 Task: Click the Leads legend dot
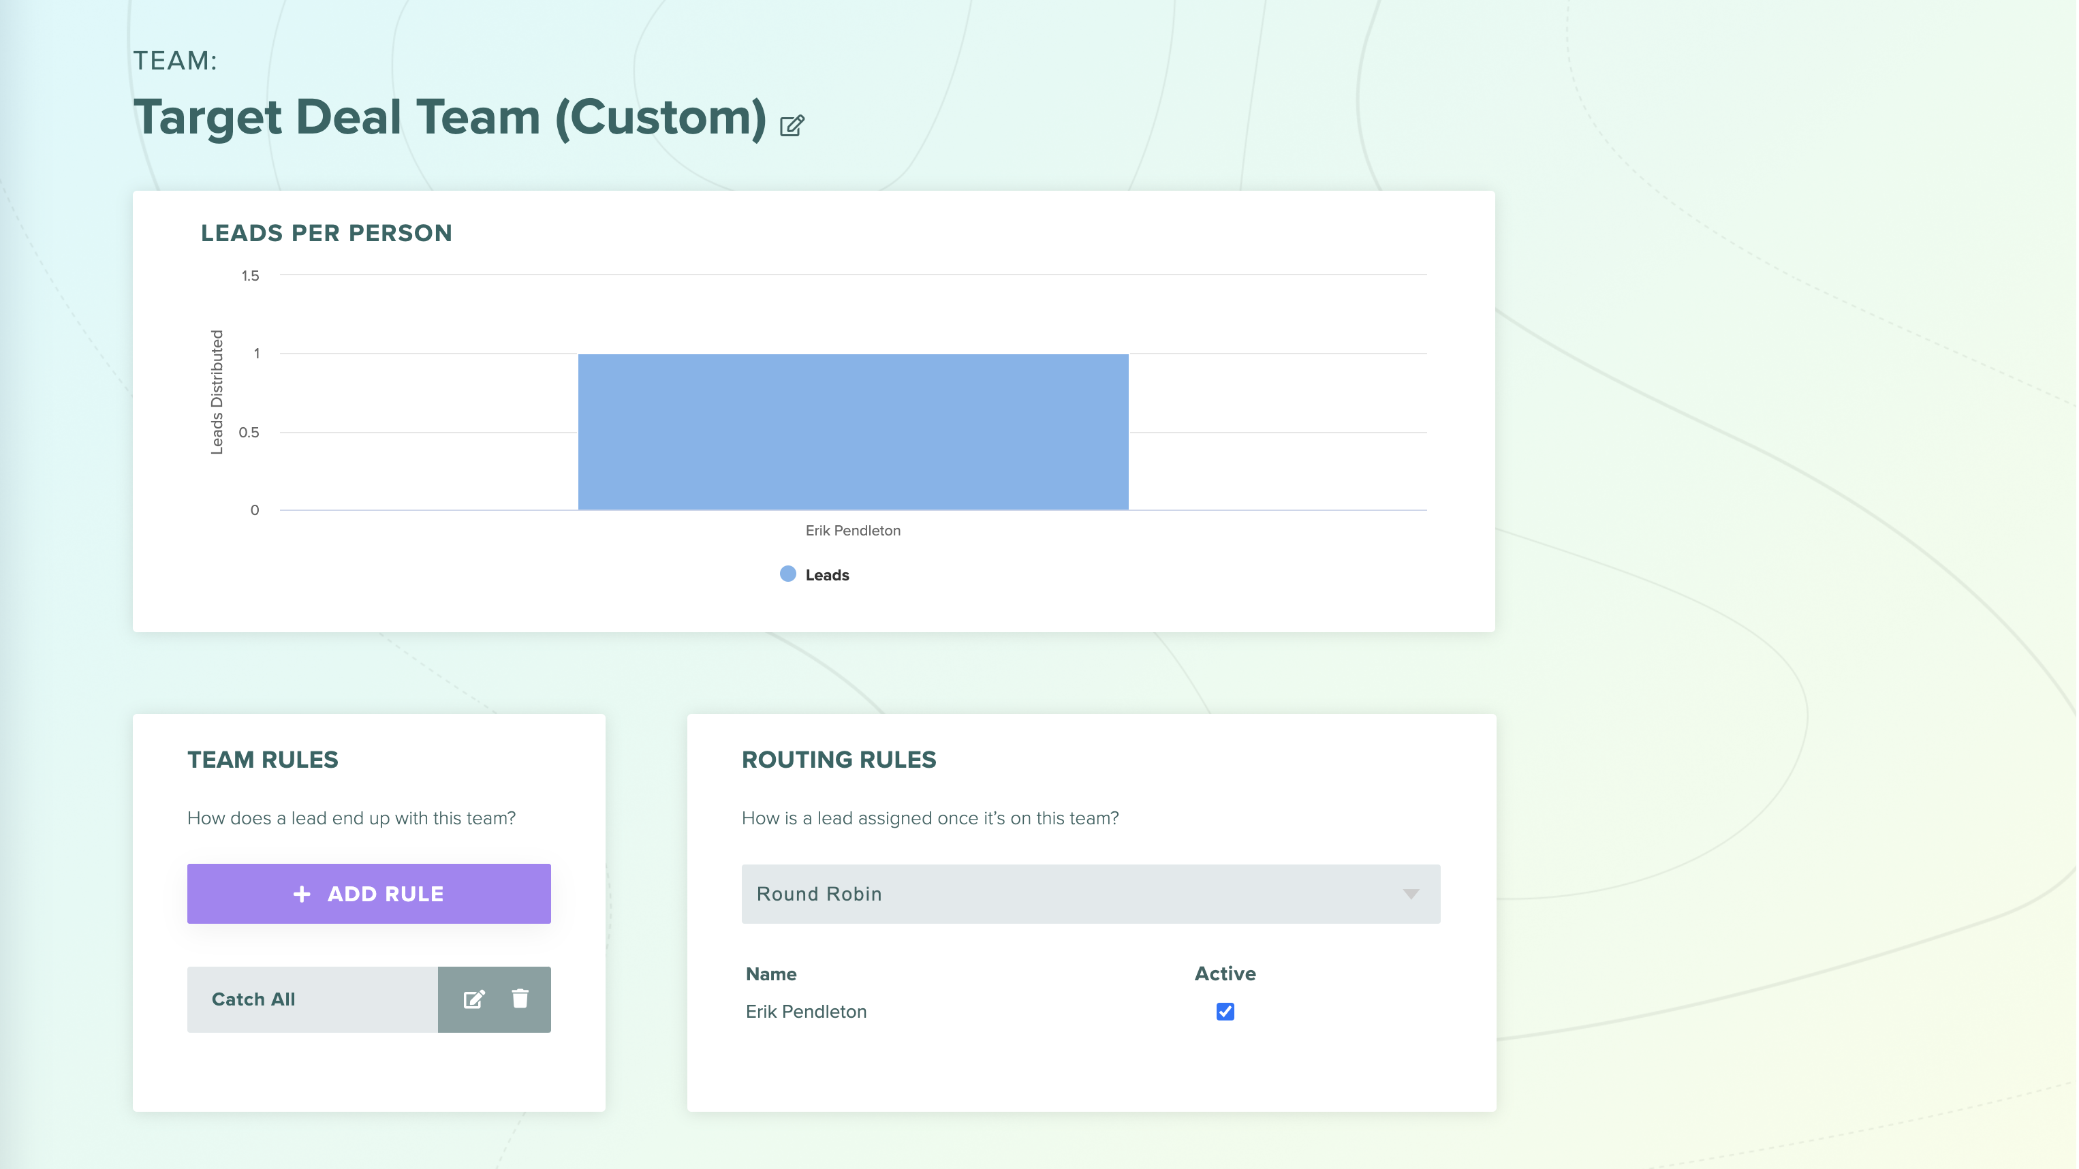pyautogui.click(x=787, y=574)
